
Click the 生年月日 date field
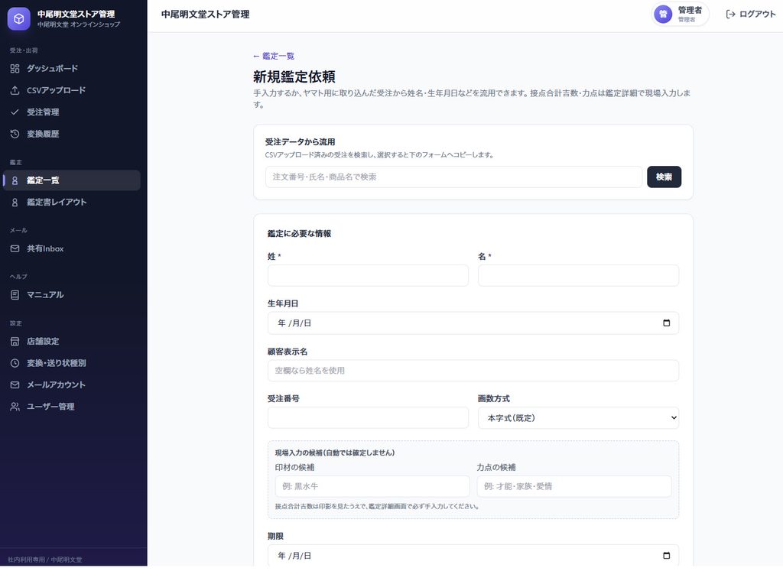(473, 323)
